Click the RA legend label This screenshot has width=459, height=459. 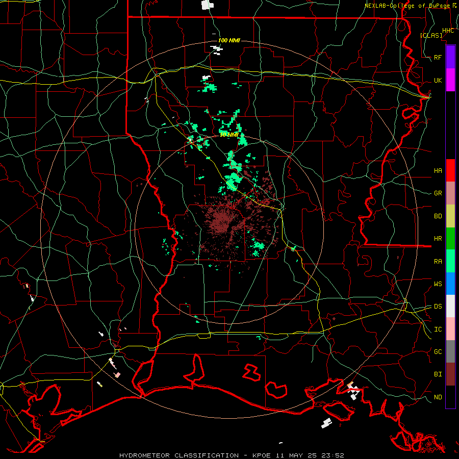pyautogui.click(x=438, y=262)
